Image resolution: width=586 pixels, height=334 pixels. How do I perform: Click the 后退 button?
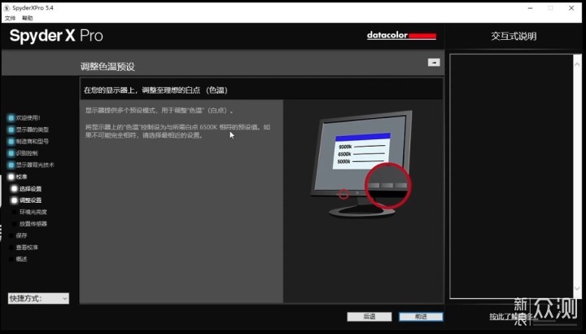pos(370,316)
